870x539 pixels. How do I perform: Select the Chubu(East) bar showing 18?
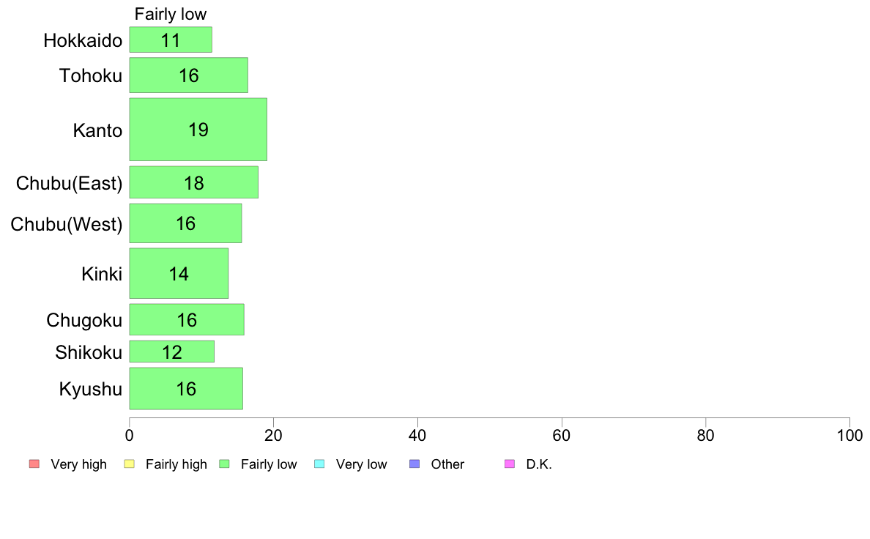(x=193, y=182)
